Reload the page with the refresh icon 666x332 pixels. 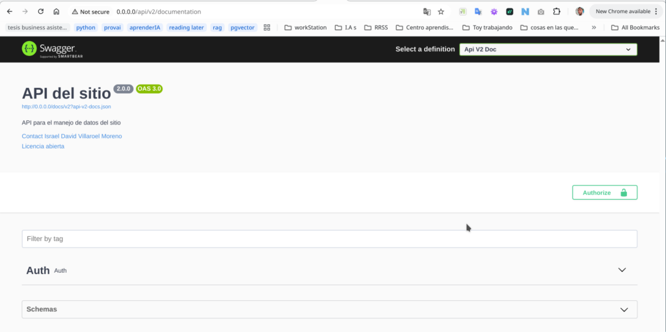click(x=40, y=12)
